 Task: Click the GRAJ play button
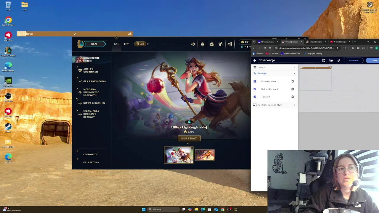coord(94,44)
